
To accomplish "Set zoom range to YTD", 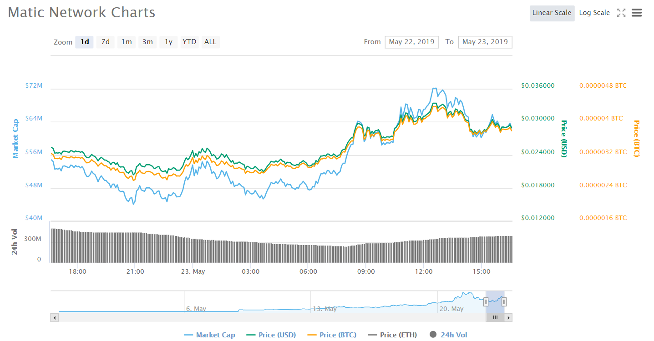I will click(x=189, y=42).
